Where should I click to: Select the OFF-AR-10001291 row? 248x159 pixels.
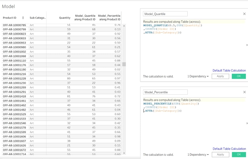(x=61, y=92)
